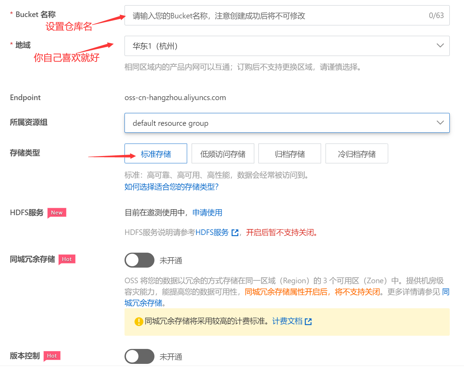The image size is (464, 367).
Task: Click the red warning text 开启后暂不支持关闭
Action: 282,233
